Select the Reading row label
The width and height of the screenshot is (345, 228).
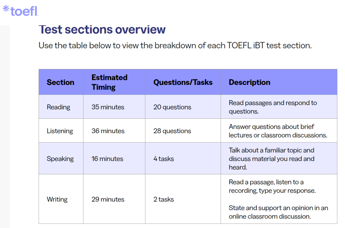click(x=58, y=107)
